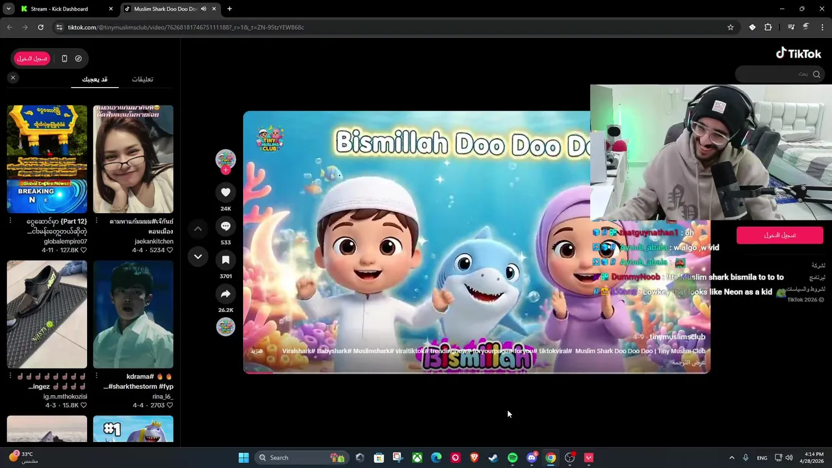Click the search magnifier icon
Image resolution: width=832 pixels, height=468 pixels.
coord(816,74)
